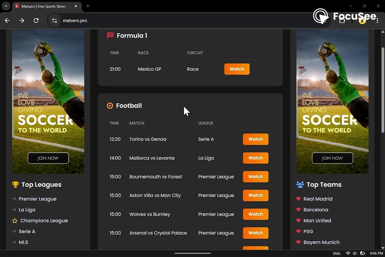Click arrow icon beside MLS league
Viewport: 385px width, 257px height.
[14, 242]
